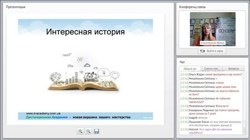Select the message "Вітаю всіх!"

(x=205, y=106)
